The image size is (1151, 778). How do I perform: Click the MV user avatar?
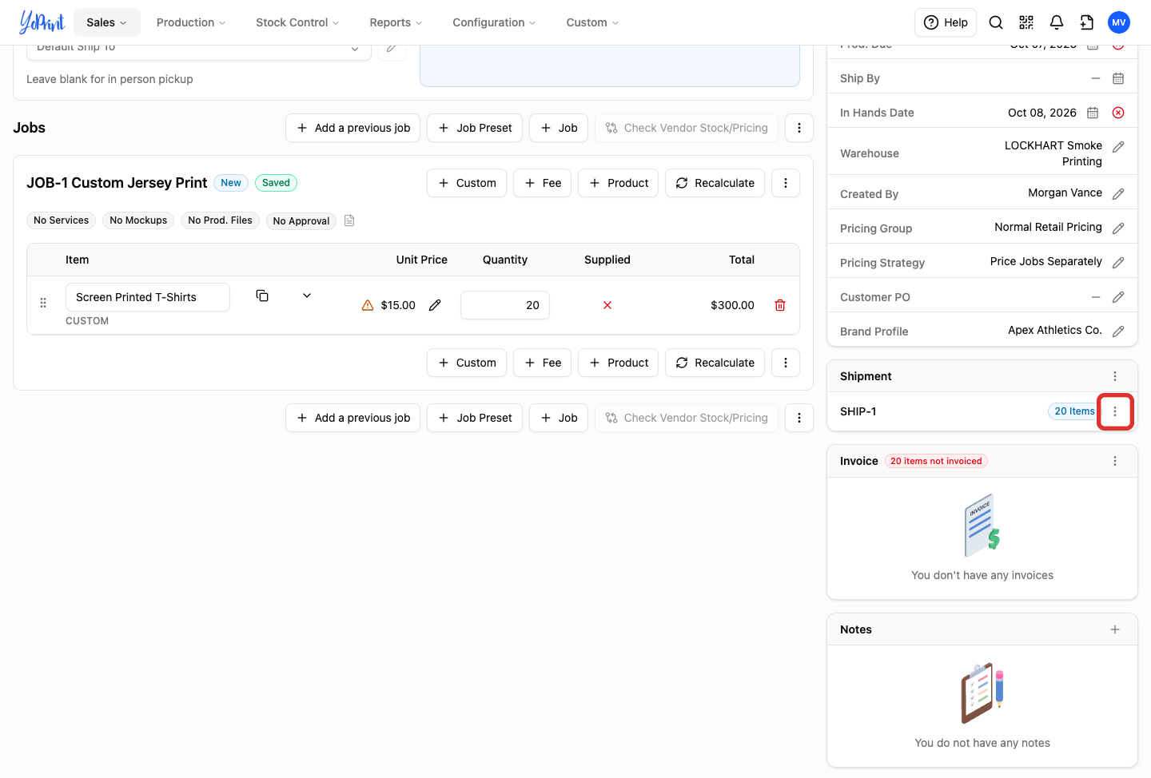(x=1119, y=22)
